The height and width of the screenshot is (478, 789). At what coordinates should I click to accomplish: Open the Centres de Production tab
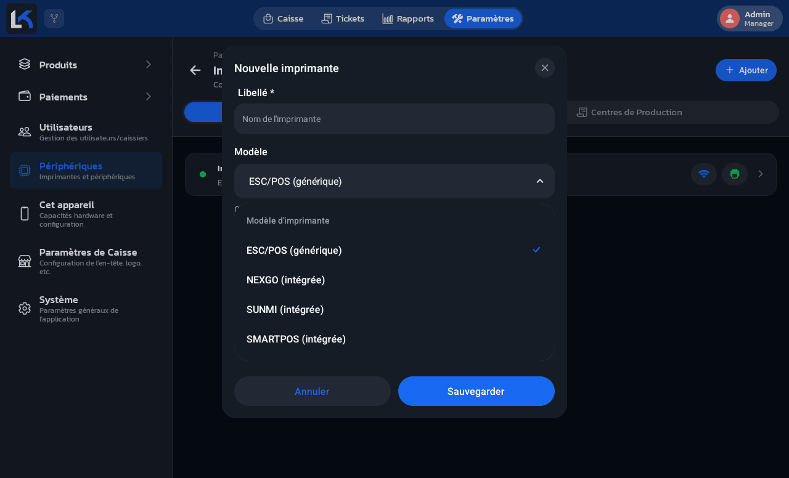point(629,112)
